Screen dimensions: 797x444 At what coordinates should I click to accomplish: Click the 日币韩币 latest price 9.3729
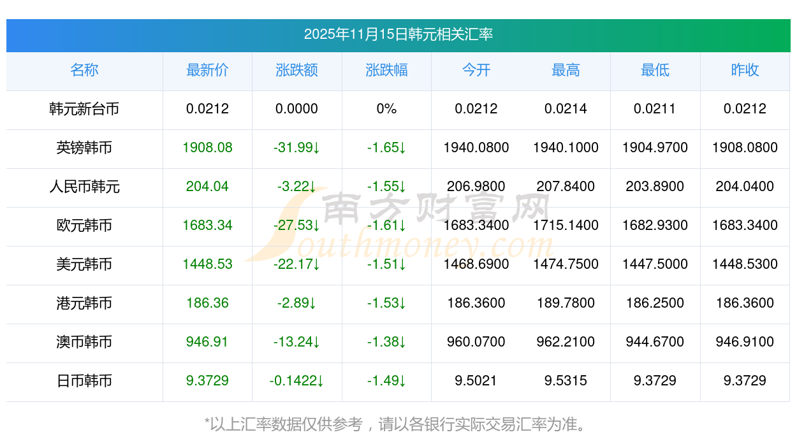[207, 381]
